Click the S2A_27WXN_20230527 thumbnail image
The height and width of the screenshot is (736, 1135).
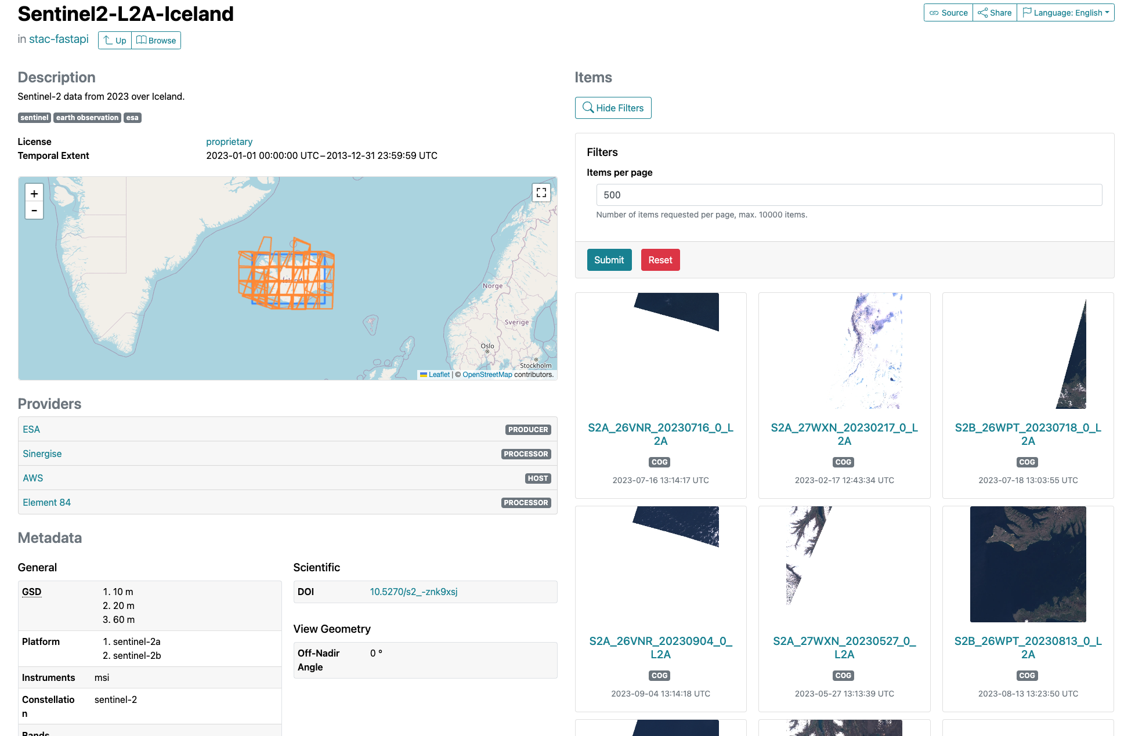point(844,564)
